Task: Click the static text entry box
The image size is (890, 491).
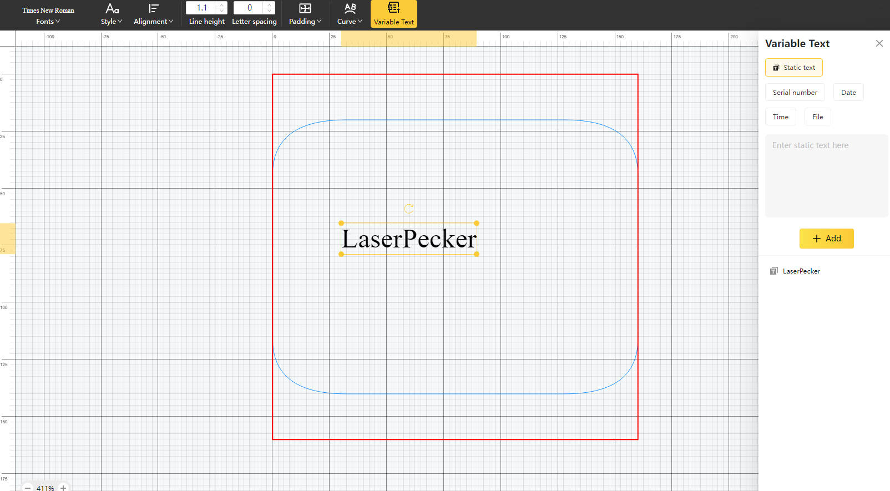Action: point(826,175)
